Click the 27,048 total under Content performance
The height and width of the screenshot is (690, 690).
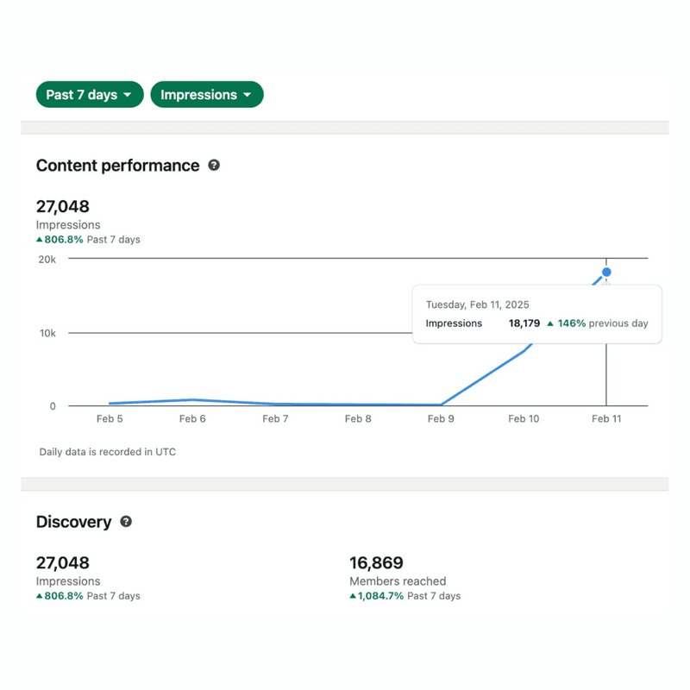(x=62, y=206)
